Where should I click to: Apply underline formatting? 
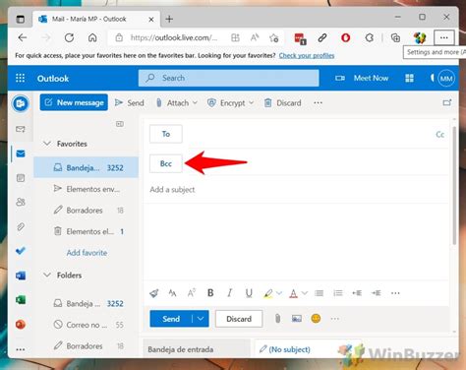(249, 293)
